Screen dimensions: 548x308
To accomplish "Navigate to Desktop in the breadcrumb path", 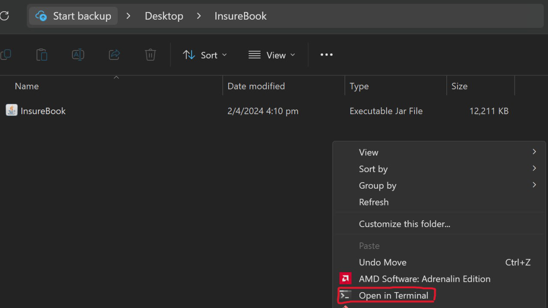I will pos(164,16).
